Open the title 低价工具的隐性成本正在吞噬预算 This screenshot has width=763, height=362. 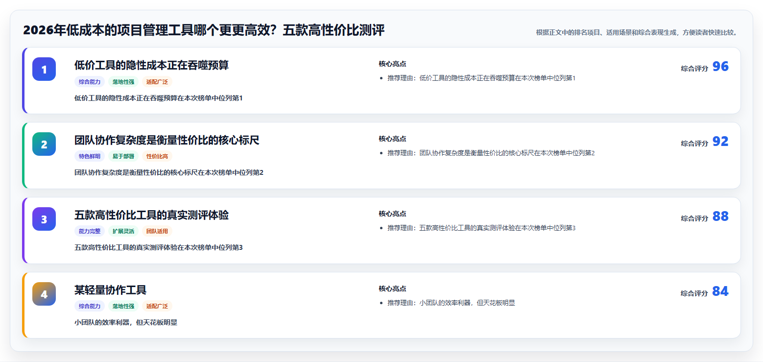click(x=151, y=65)
